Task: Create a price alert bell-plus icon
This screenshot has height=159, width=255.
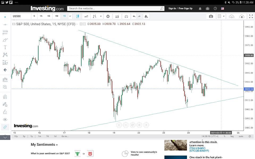Action: [x=146, y=16]
